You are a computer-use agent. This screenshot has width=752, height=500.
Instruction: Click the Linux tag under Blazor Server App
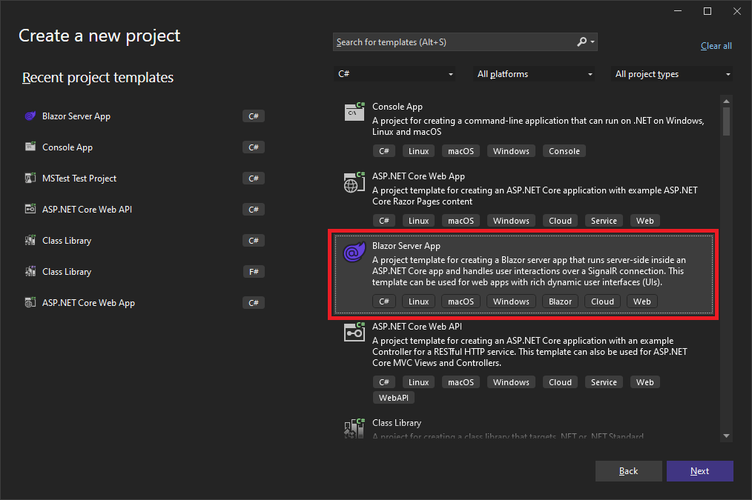pos(418,301)
